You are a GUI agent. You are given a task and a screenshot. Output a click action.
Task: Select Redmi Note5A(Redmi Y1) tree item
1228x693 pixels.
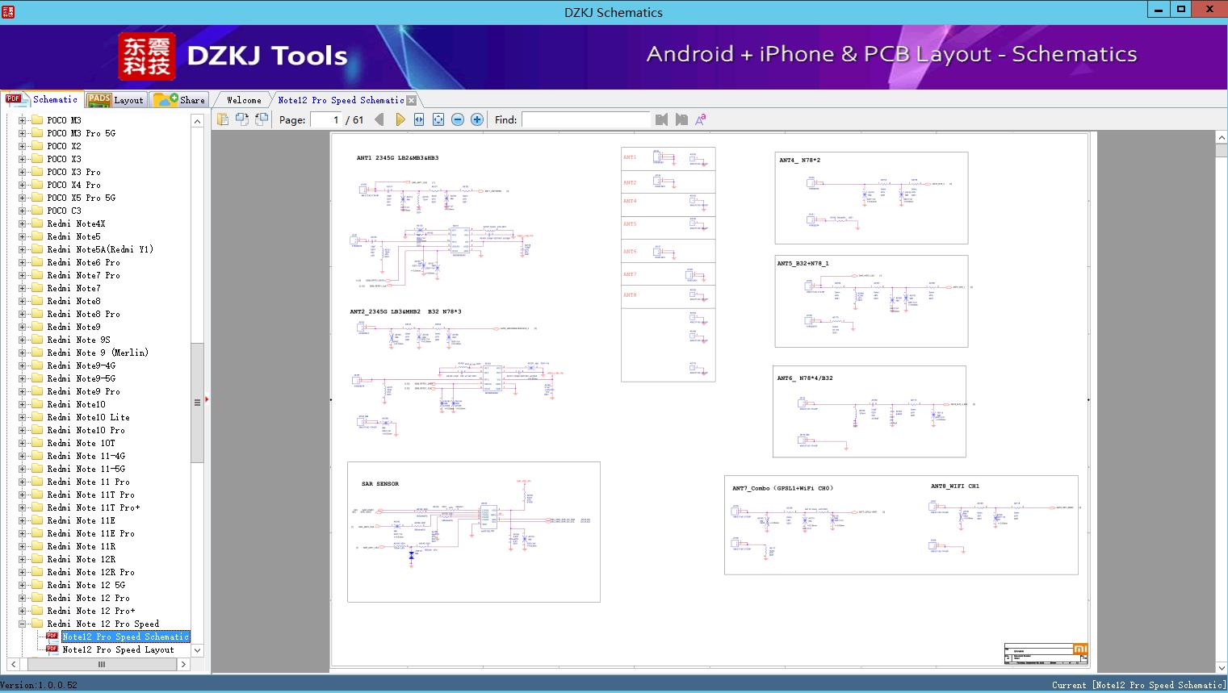click(x=100, y=249)
